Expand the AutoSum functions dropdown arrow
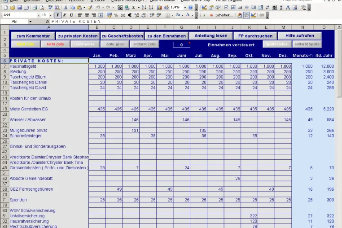The height and width of the screenshot is (228, 342). point(139,8)
